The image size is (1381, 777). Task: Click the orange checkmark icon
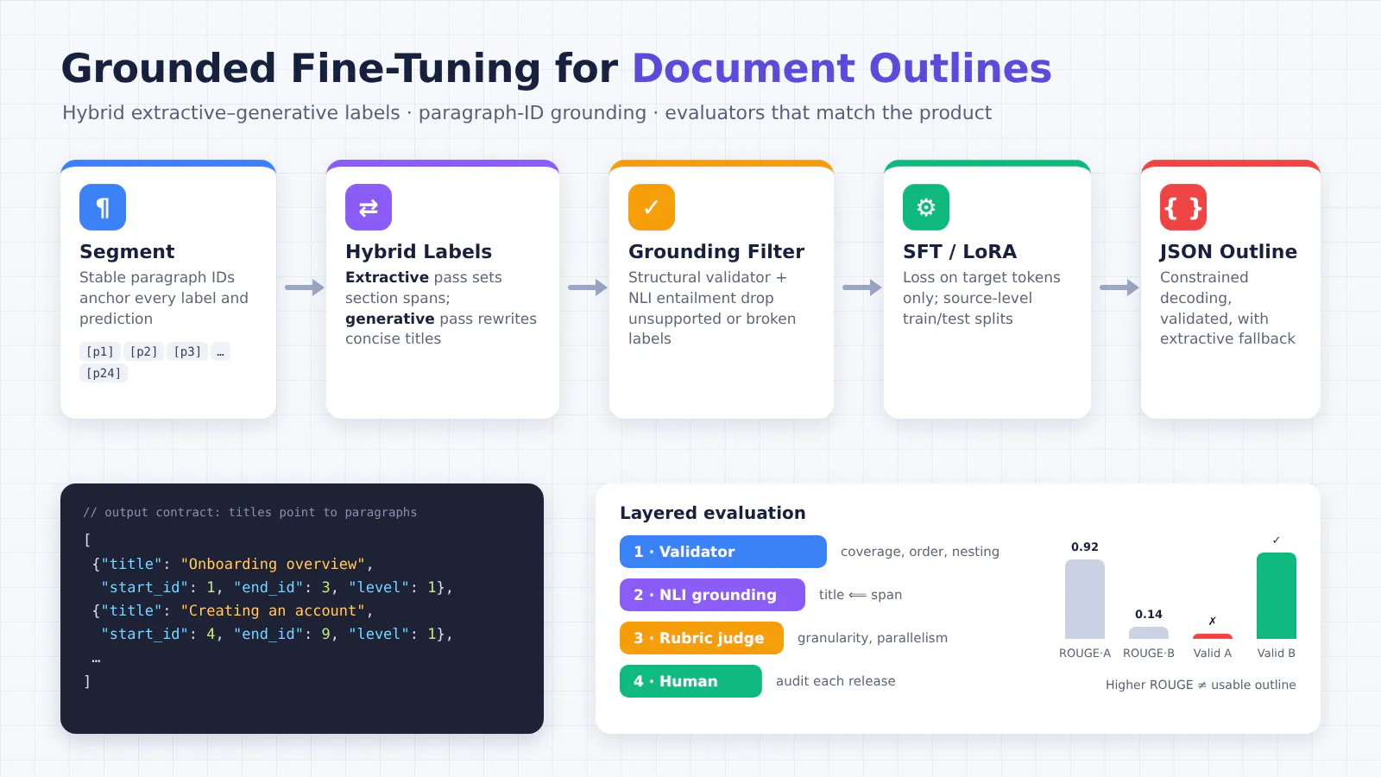pyautogui.click(x=652, y=207)
